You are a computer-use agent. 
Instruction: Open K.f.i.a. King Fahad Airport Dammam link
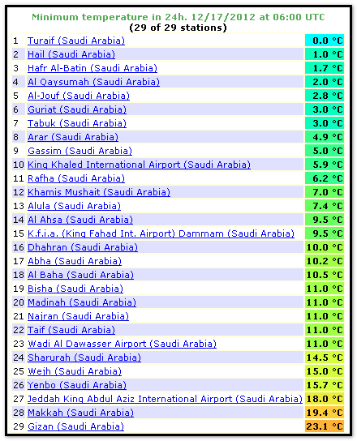pyautogui.click(x=161, y=233)
